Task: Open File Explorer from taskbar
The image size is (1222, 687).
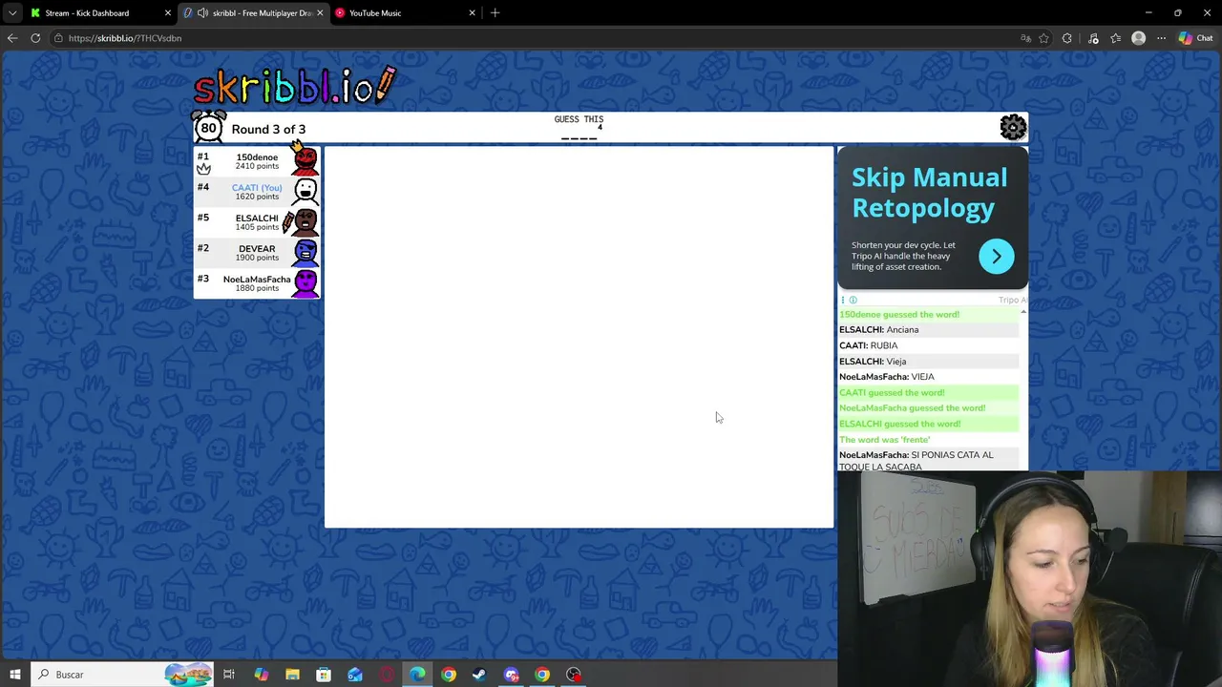Action: (292, 675)
